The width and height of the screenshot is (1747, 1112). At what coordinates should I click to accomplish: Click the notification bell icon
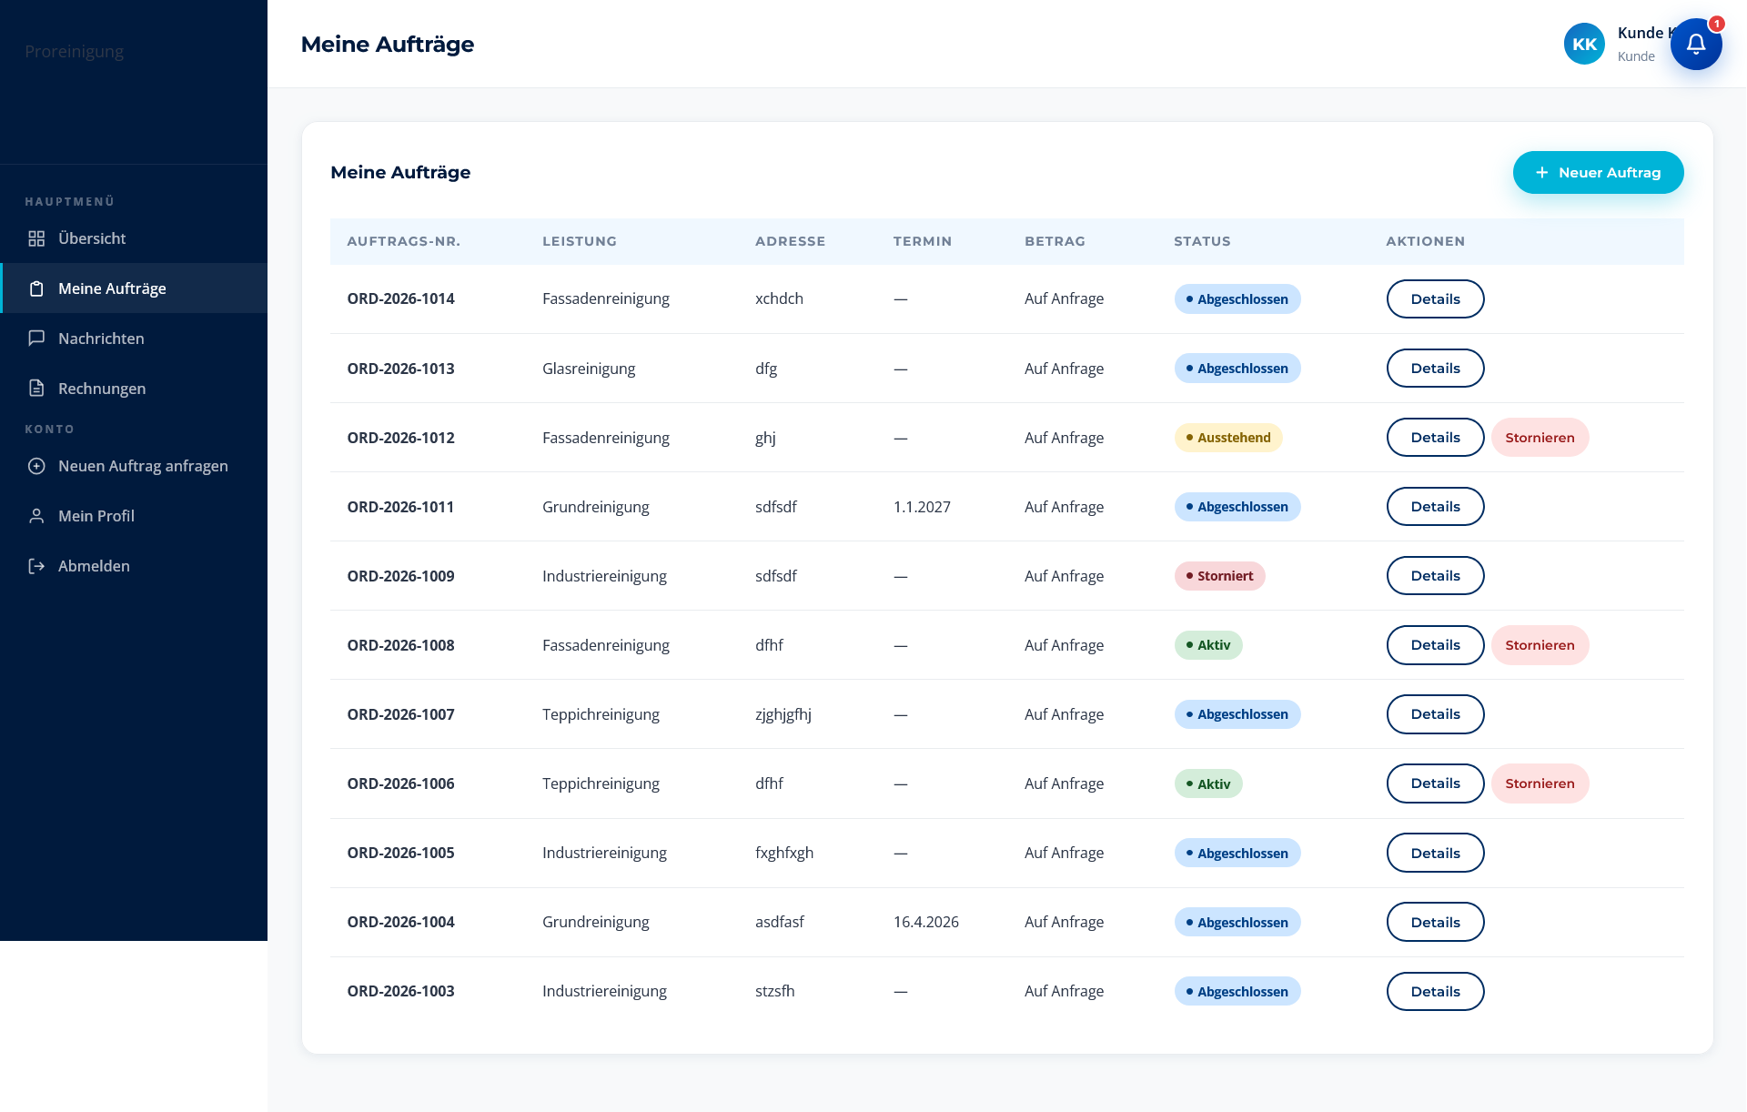pos(1696,44)
